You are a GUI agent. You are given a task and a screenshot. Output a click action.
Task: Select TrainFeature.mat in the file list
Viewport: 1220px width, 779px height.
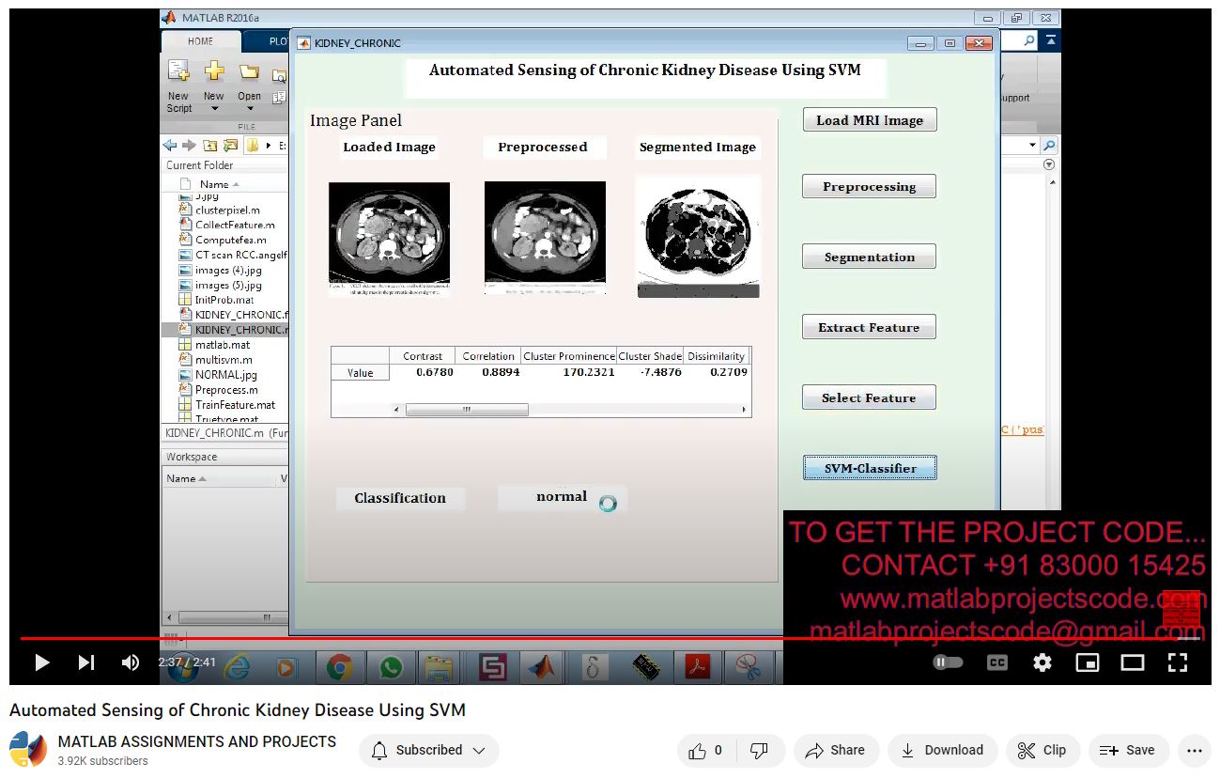235,405
